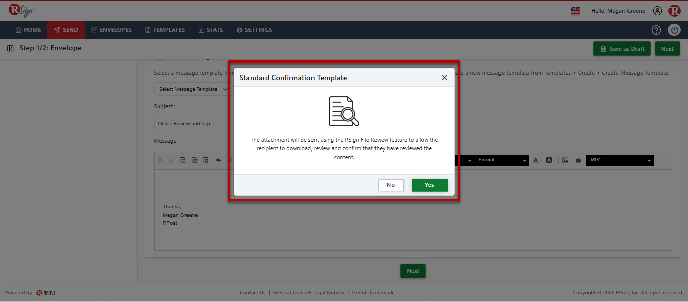Open the text color dropdown
Screen dimensions: 688x302
(x=537, y=160)
